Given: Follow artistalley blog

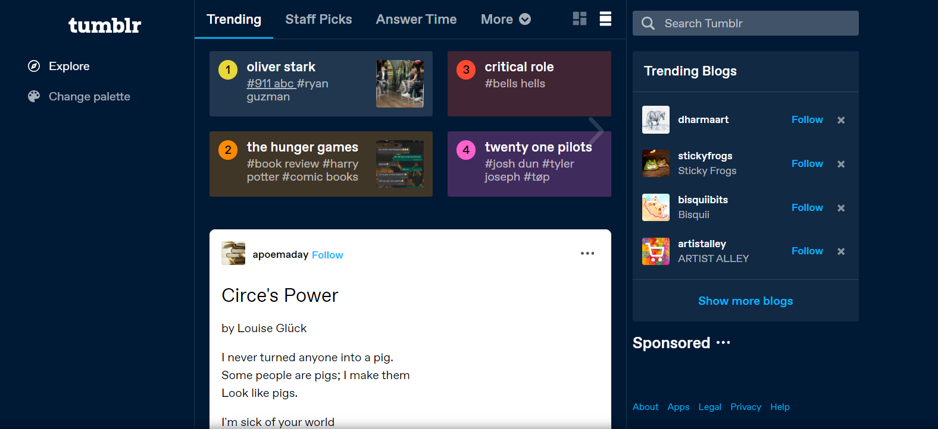Looking at the screenshot, I should click(x=807, y=251).
